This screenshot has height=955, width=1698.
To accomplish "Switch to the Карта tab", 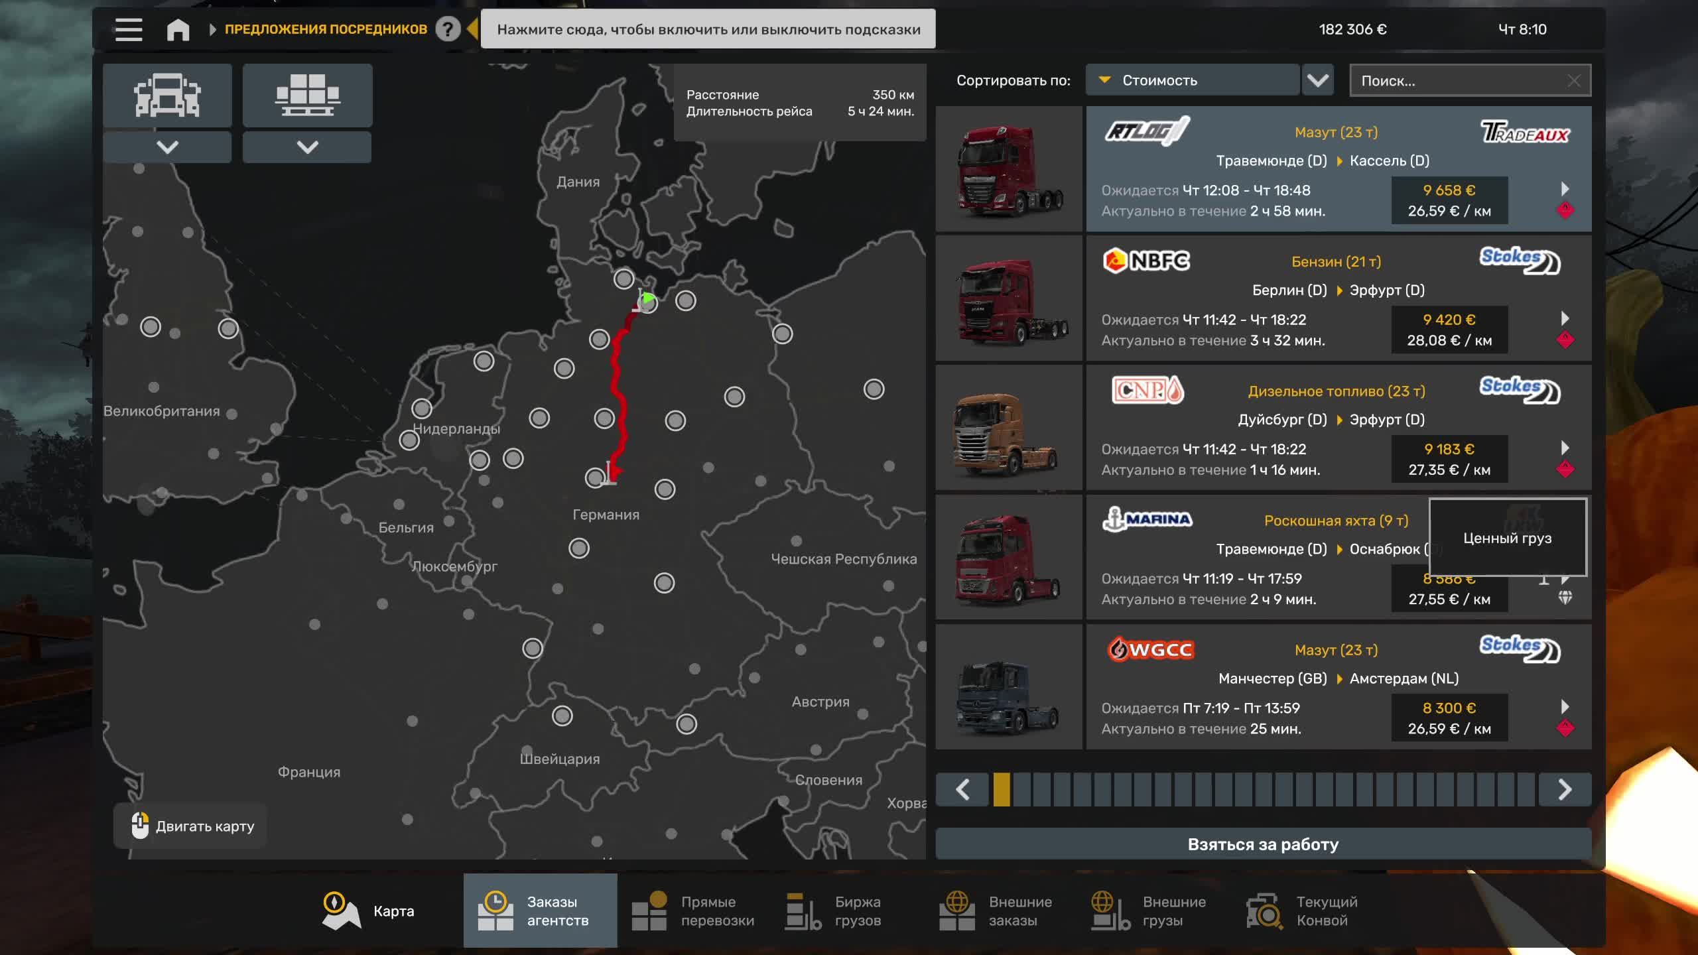I will pos(368,911).
